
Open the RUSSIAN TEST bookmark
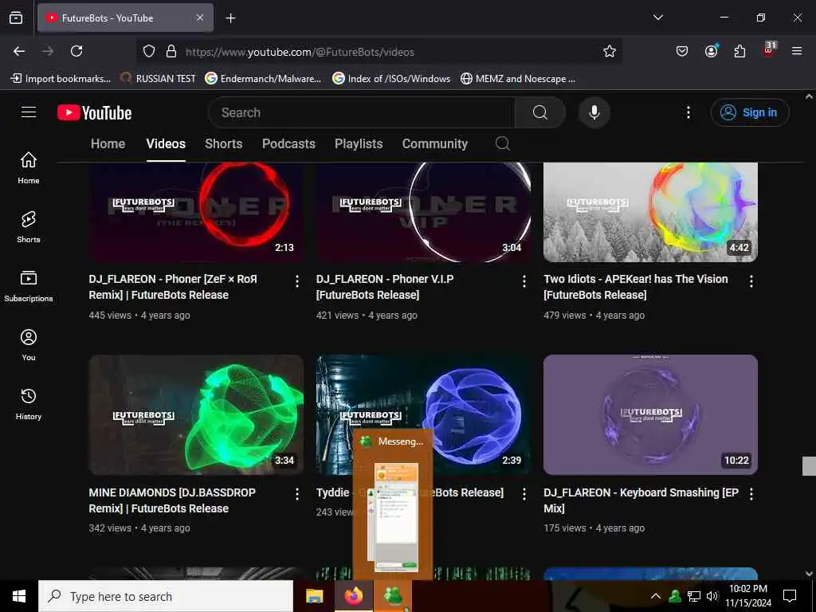pos(158,79)
